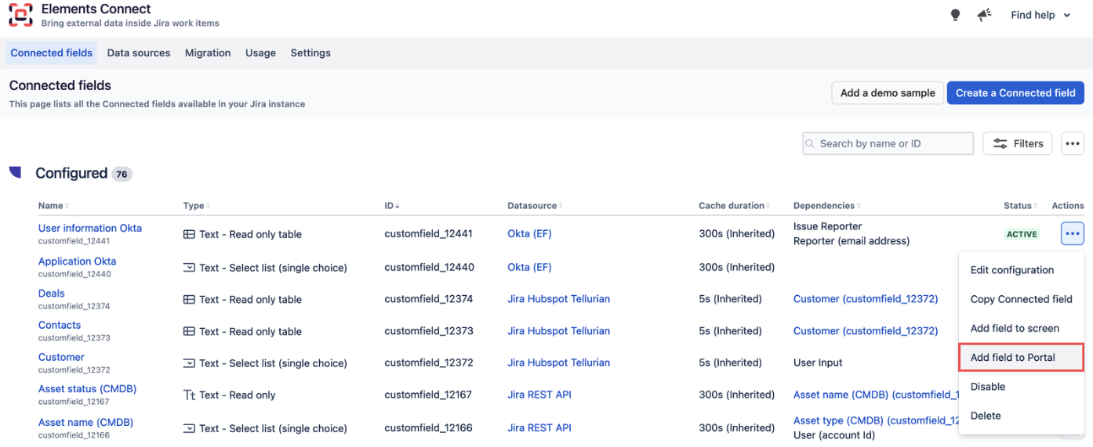Click the ACTIVE status badge
Screen dimensions: 1093x447
tap(1022, 234)
